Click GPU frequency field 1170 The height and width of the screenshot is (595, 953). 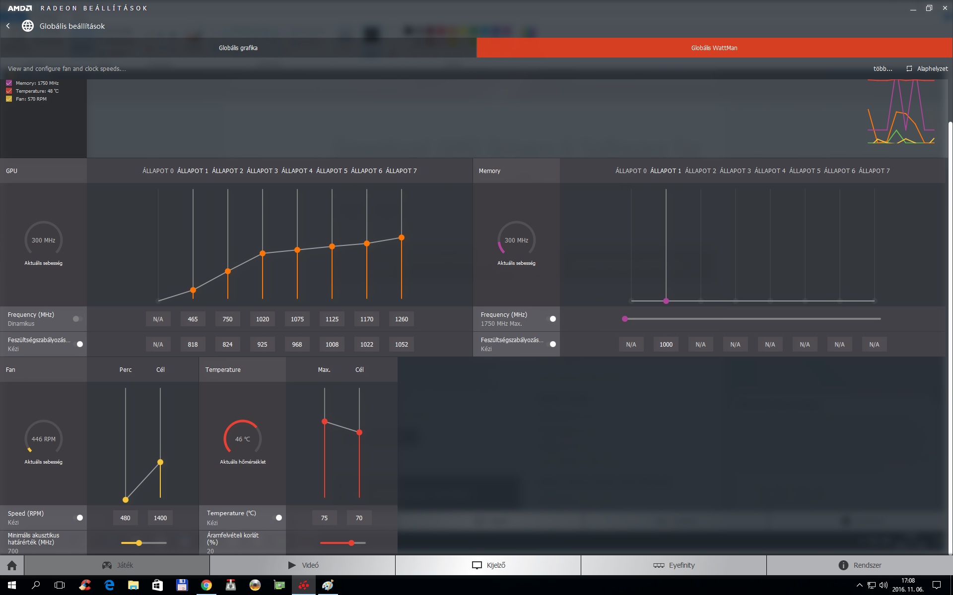(367, 319)
